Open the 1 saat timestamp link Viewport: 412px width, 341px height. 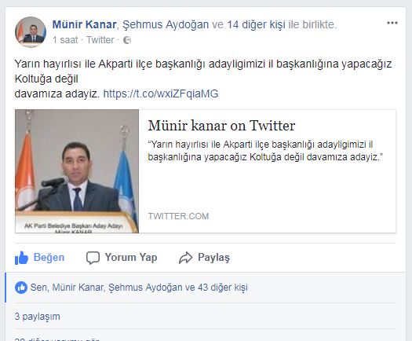[x=65, y=40]
